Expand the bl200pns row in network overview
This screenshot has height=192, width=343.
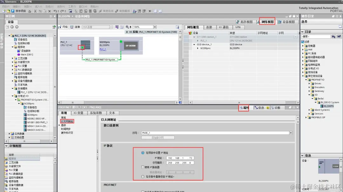pos(198,48)
